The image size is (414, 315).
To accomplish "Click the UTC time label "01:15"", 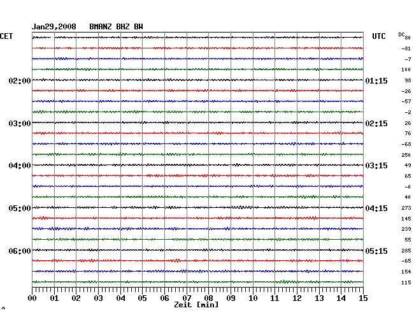I will (x=376, y=81).
